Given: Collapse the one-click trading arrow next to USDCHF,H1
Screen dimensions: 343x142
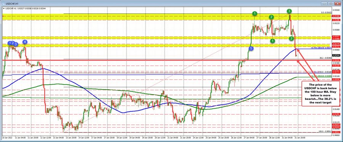Looking at the screenshot, I should tap(3, 8).
